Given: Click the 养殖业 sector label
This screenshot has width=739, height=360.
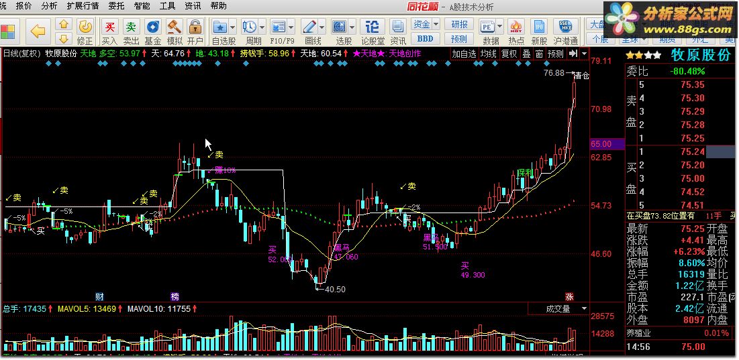Looking at the screenshot, I should 640,333.
